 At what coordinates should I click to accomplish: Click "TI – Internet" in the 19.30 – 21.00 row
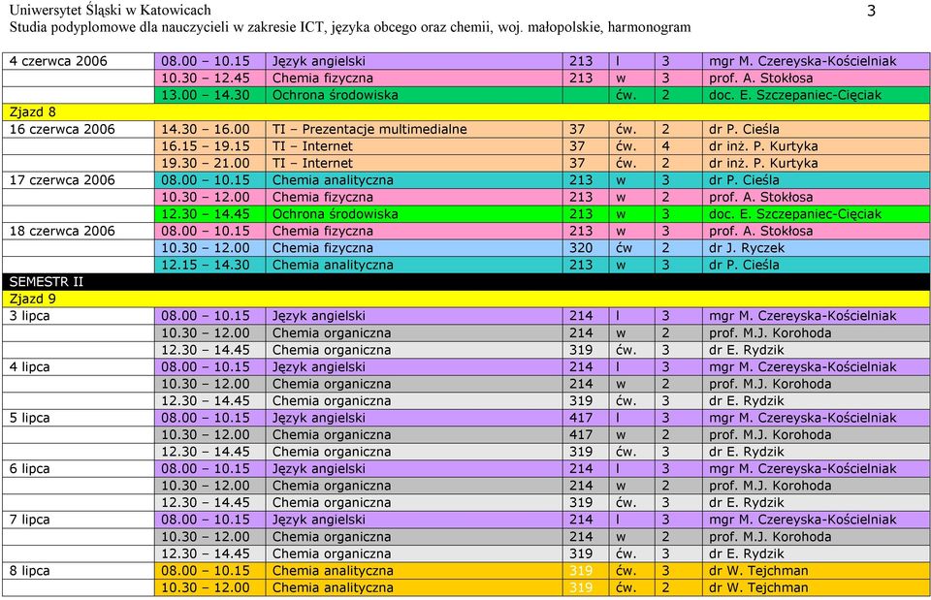[x=312, y=163]
